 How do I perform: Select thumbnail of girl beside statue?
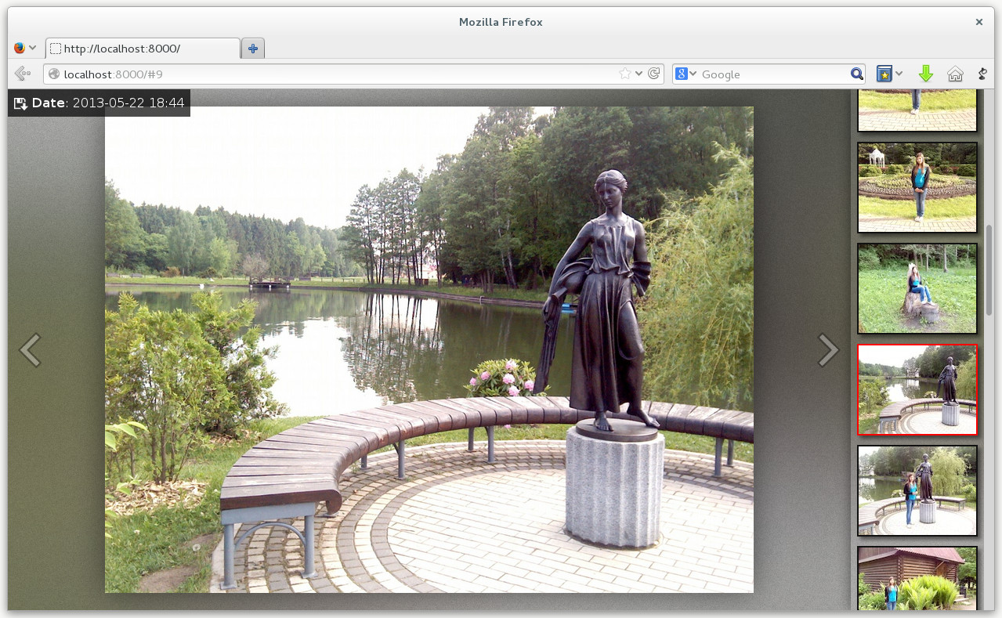point(917,490)
